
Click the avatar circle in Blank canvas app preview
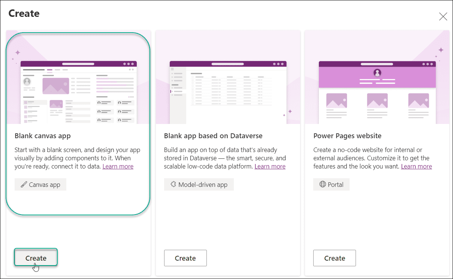(28, 81)
